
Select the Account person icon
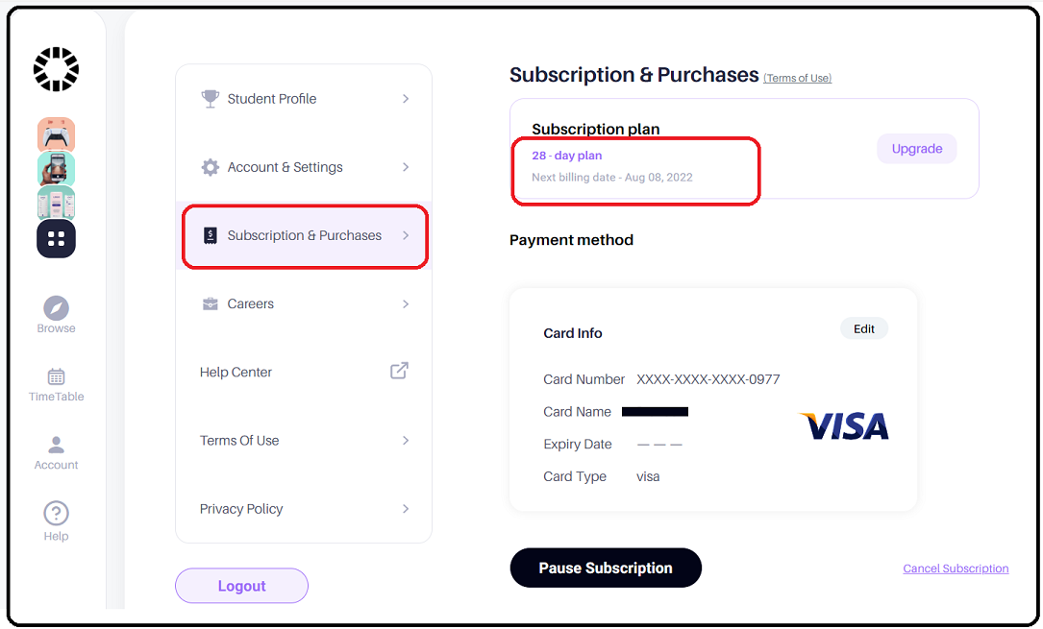click(56, 445)
